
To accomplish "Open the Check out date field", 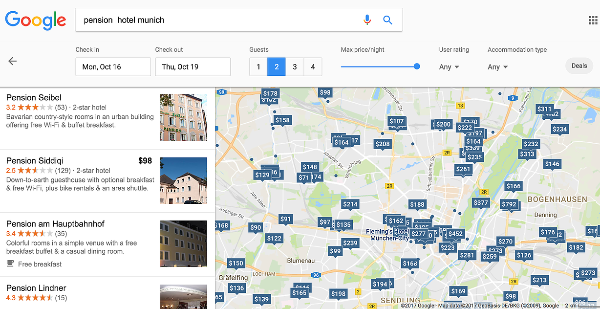I will pos(193,67).
